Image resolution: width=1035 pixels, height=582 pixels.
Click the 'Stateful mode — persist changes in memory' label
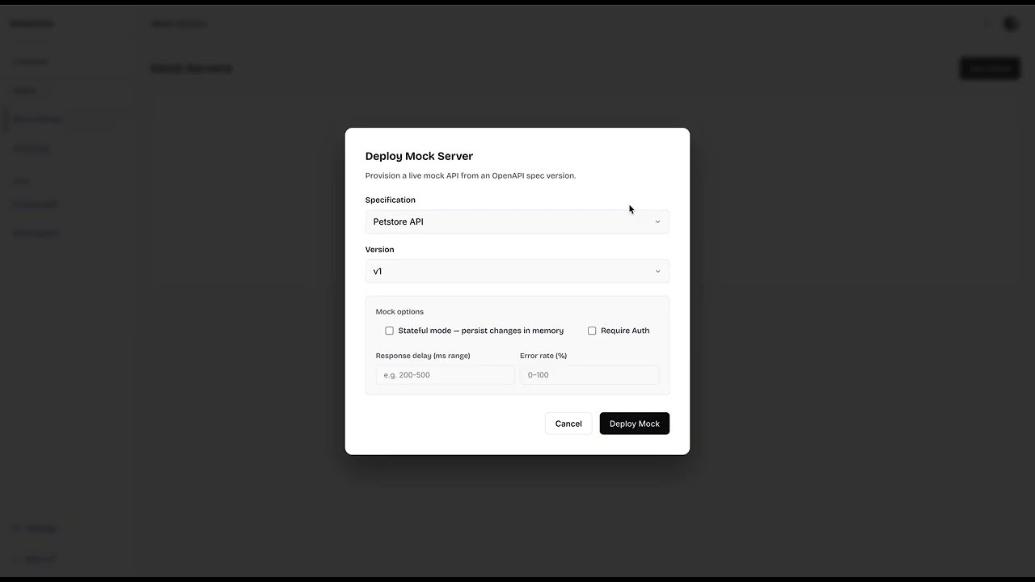point(480,331)
